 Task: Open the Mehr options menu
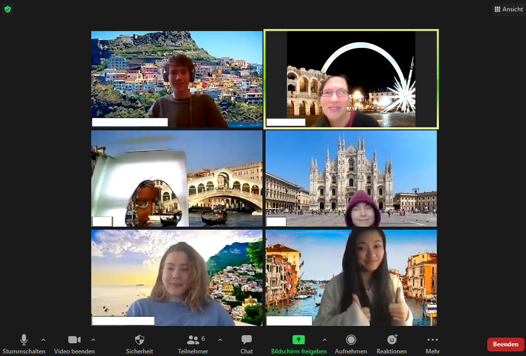(433, 344)
